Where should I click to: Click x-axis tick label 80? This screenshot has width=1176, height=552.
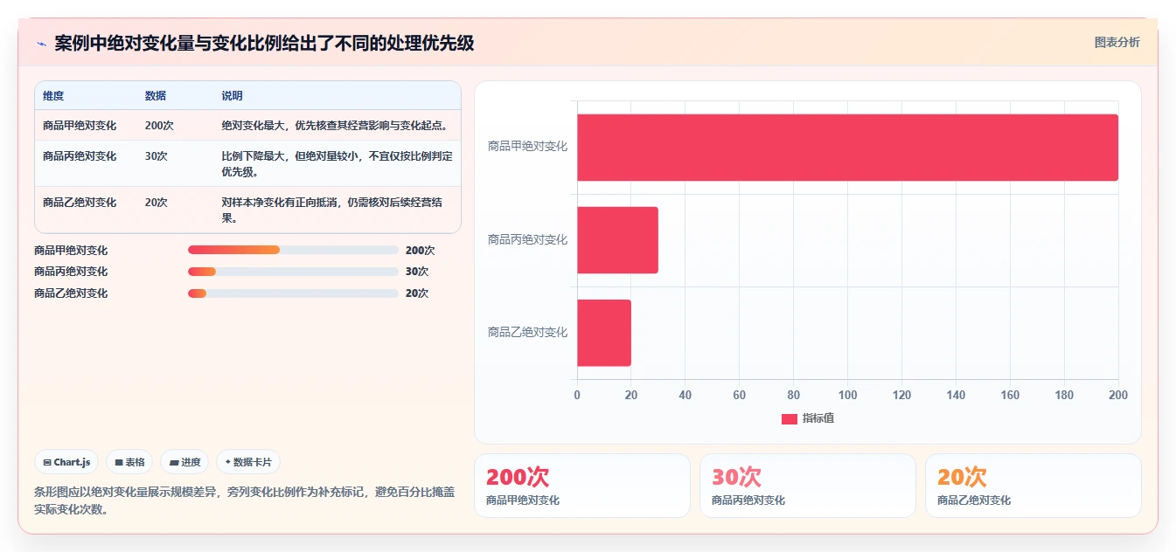(x=793, y=396)
